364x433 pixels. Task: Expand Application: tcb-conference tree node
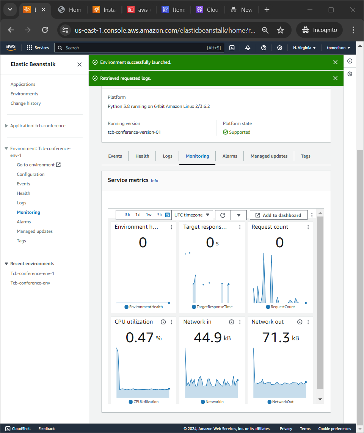tap(6, 126)
